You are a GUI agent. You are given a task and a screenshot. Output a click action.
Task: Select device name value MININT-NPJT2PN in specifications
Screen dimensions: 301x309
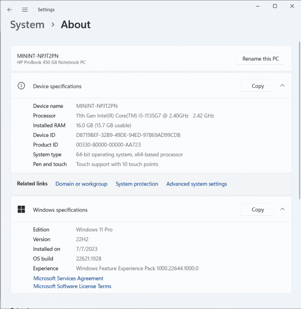click(97, 106)
